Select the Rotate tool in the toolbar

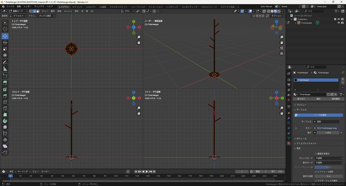(x=5, y=43)
